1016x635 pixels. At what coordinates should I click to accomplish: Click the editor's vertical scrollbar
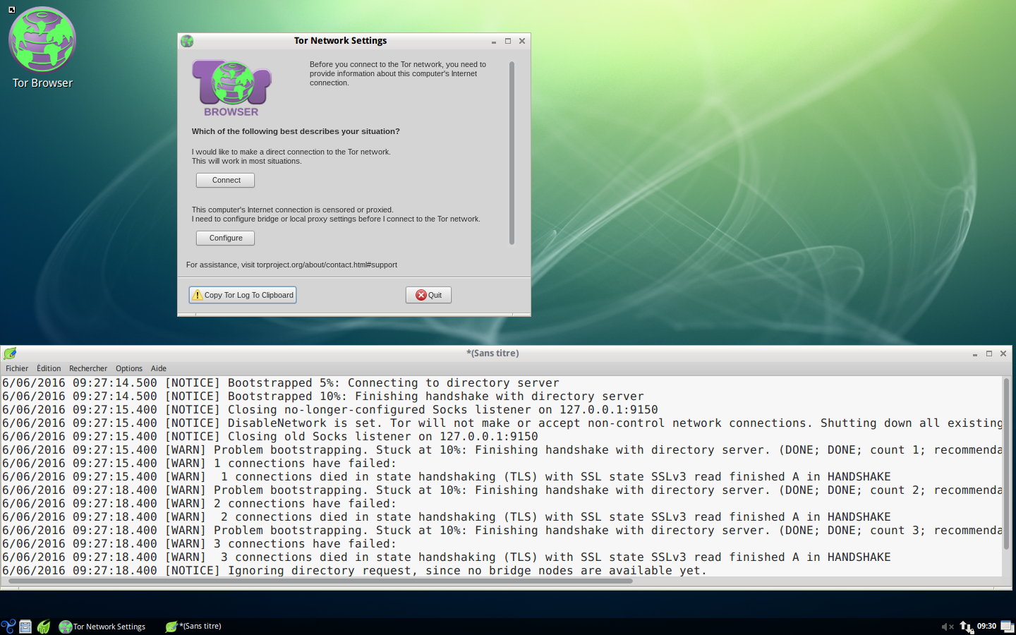point(1006,464)
